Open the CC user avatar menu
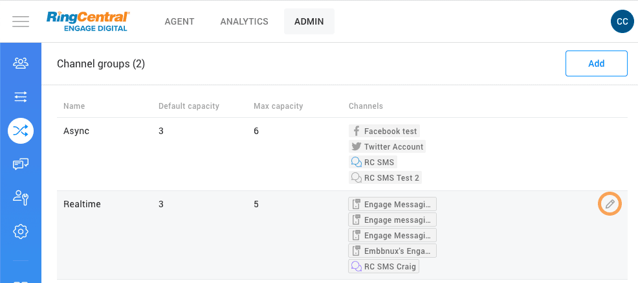 [x=622, y=21]
